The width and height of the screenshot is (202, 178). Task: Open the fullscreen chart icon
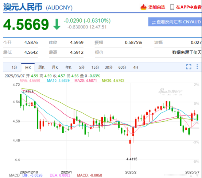tap(189, 67)
